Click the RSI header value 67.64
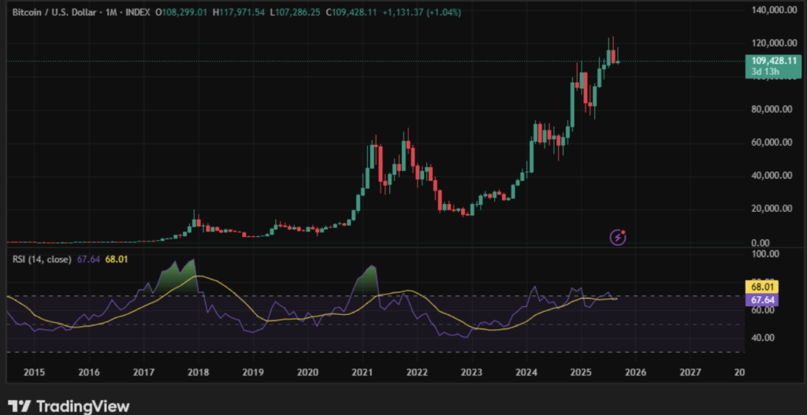 [88, 259]
